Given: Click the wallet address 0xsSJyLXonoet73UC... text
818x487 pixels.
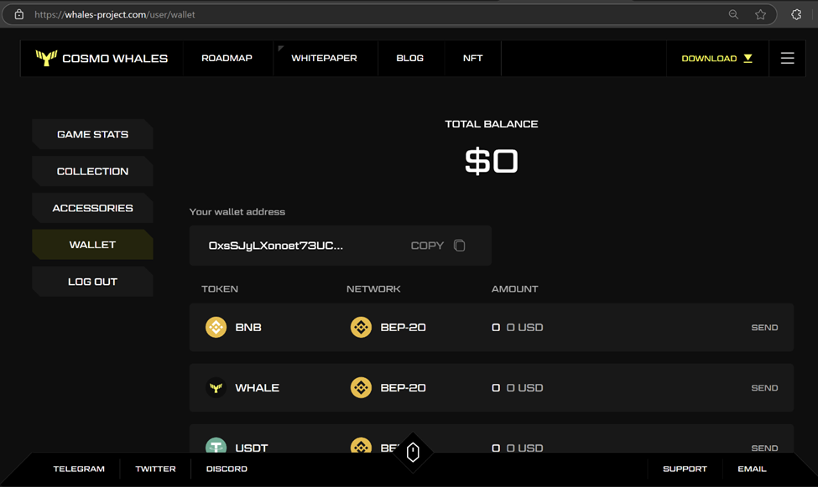Looking at the screenshot, I should pyautogui.click(x=276, y=246).
